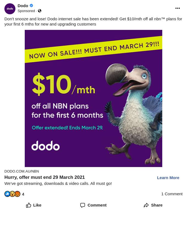Click the blue Like reaction icon
187x226 pixels.
[7, 194]
